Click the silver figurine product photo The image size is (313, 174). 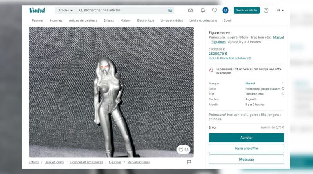pos(112,92)
